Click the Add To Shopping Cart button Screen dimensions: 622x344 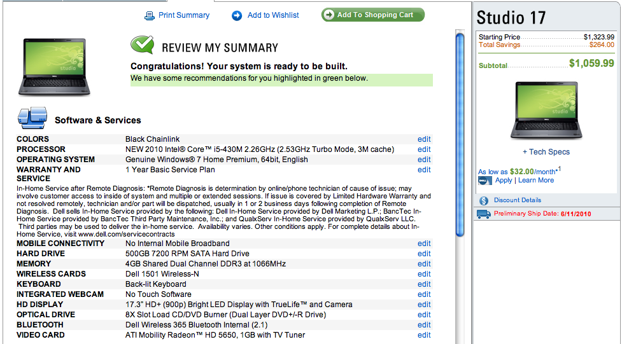(x=373, y=15)
